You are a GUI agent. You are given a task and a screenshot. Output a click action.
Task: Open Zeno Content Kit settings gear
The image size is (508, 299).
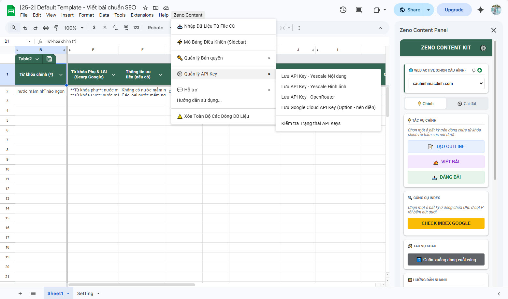(x=484, y=48)
